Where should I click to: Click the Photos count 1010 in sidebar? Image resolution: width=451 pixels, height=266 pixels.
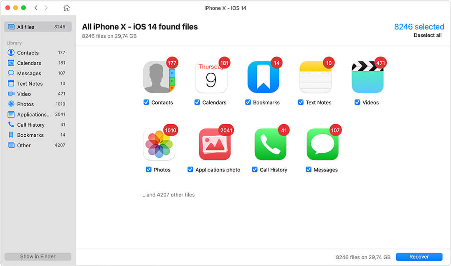pos(61,104)
